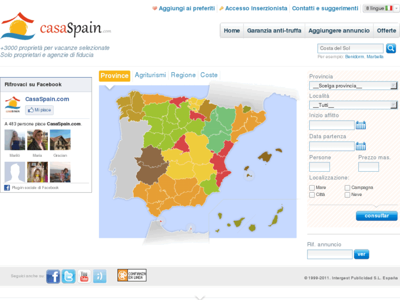Click the Persone input field

click(319, 167)
